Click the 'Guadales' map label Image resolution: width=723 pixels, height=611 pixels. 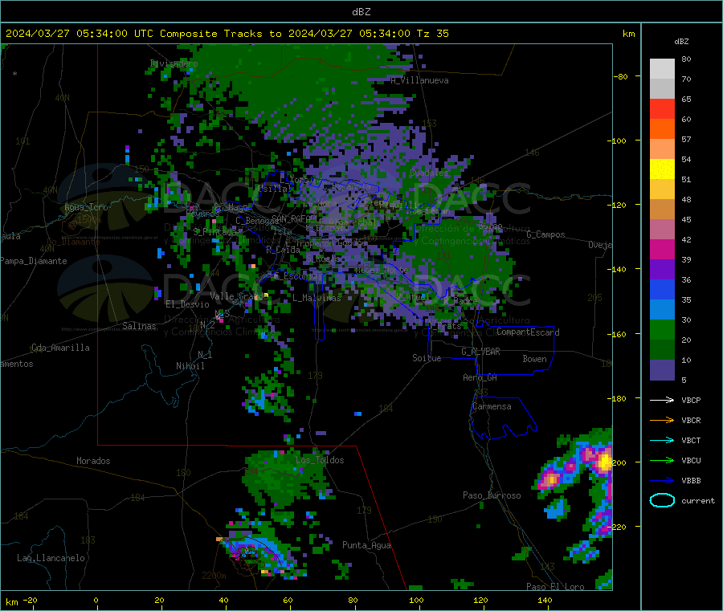[x=429, y=173]
